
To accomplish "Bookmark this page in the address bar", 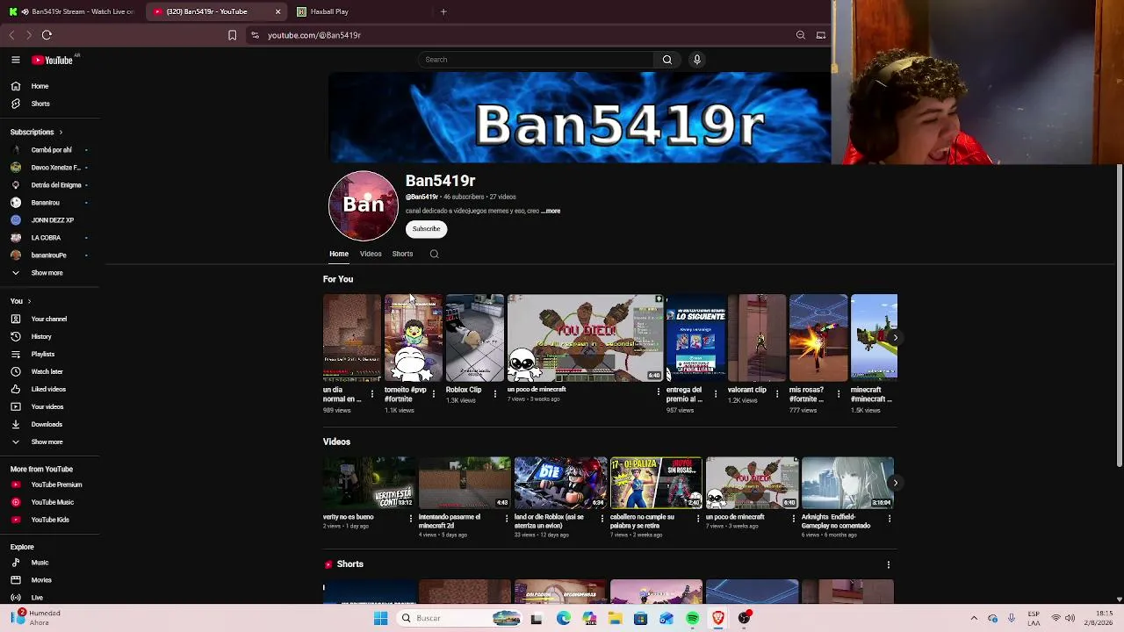I will point(232,35).
